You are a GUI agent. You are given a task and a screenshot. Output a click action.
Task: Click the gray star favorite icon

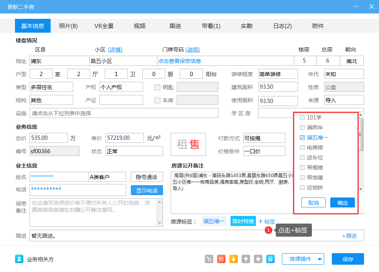click(258, 259)
